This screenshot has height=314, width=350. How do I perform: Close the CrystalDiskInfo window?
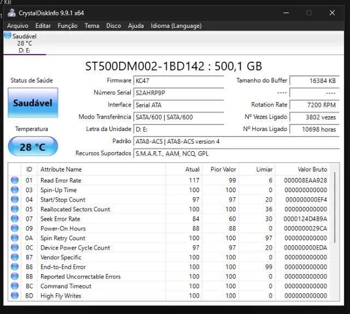[332, 13]
